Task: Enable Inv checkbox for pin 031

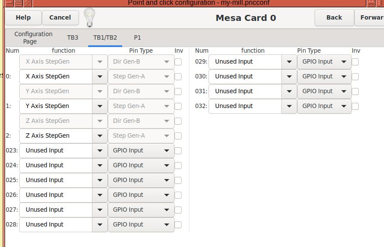Action: coord(355,91)
